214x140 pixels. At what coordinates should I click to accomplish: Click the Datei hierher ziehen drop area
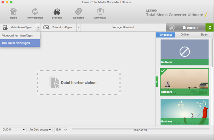[x=79, y=83]
